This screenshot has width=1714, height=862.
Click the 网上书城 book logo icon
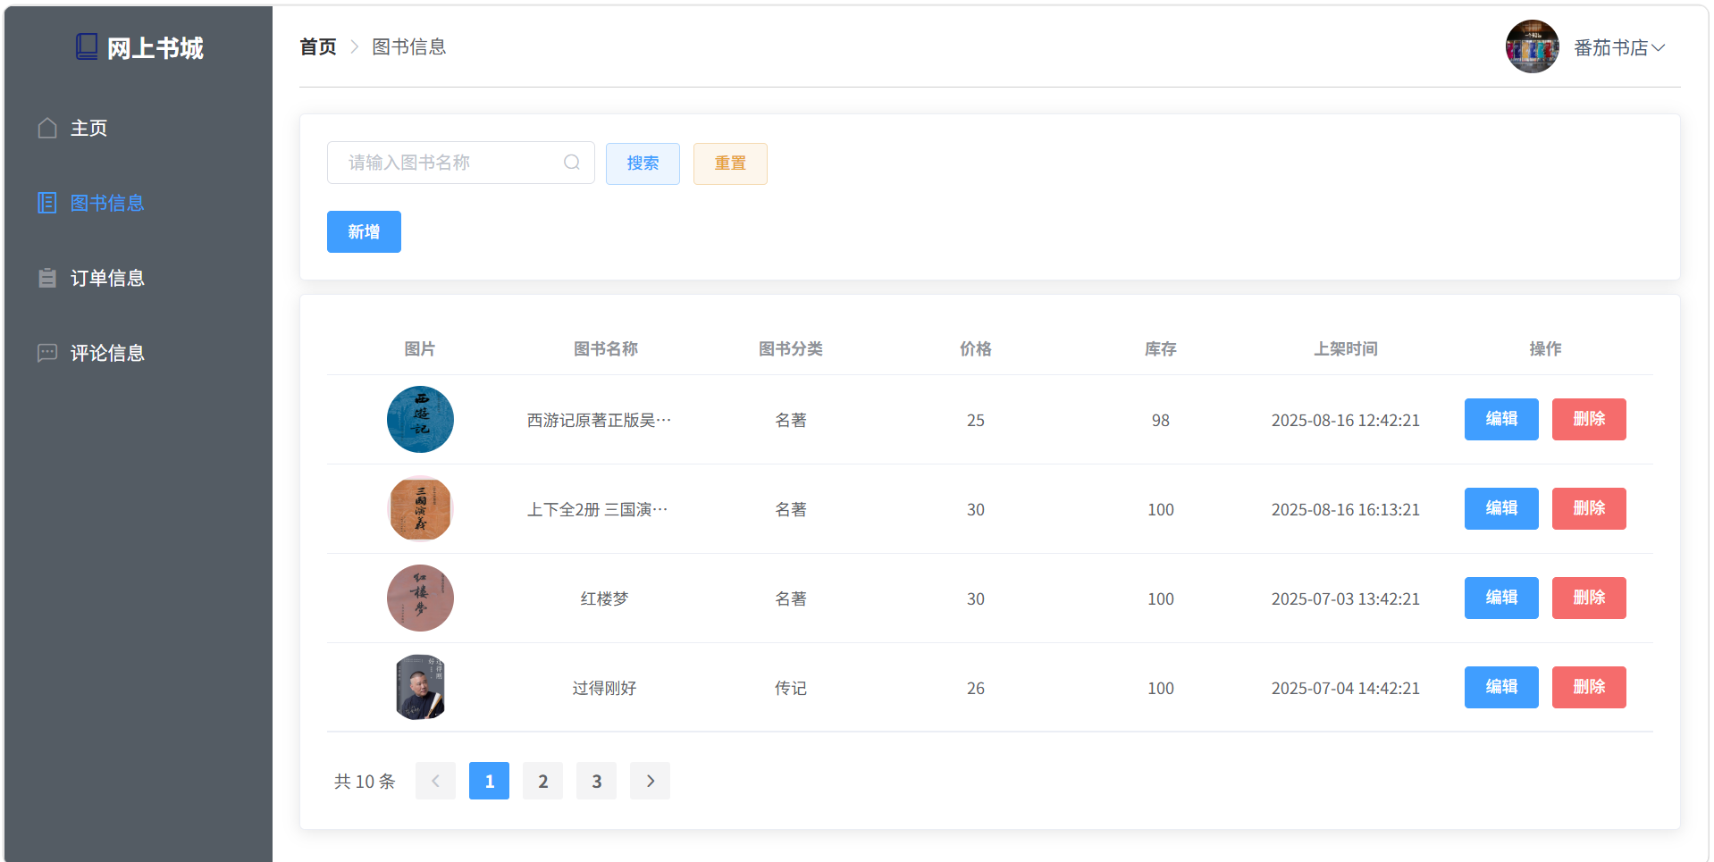point(87,46)
